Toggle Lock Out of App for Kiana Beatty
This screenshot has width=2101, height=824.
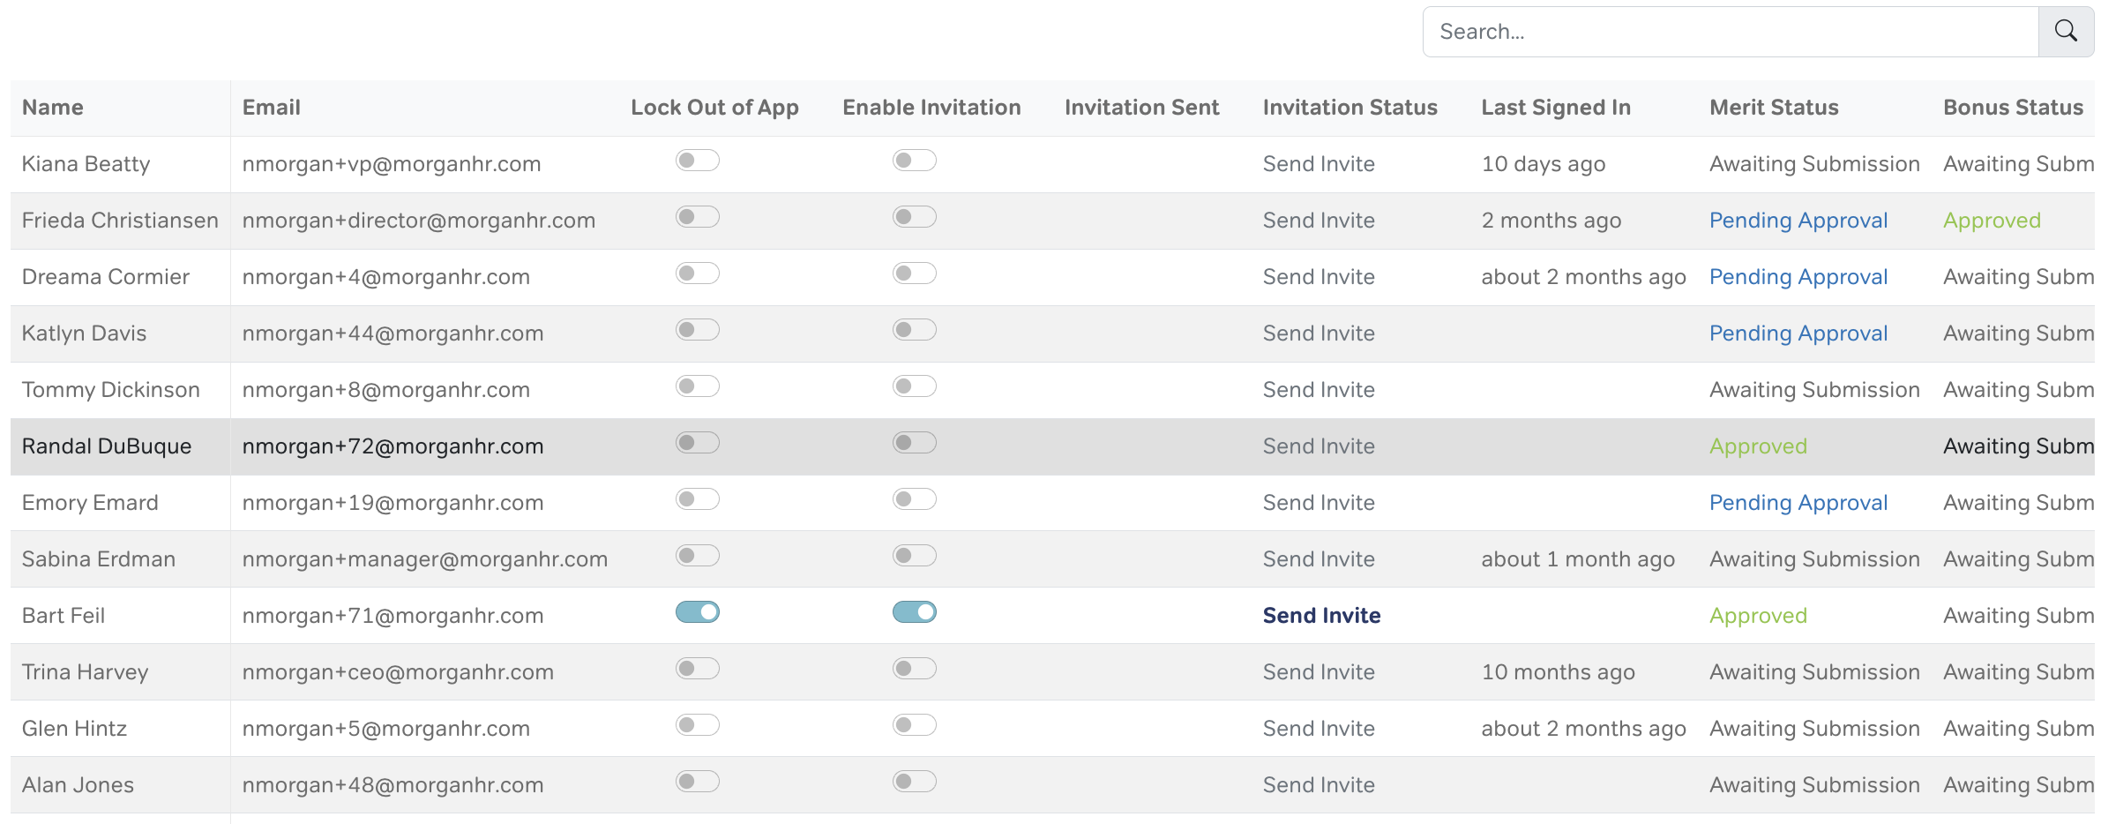click(x=697, y=161)
